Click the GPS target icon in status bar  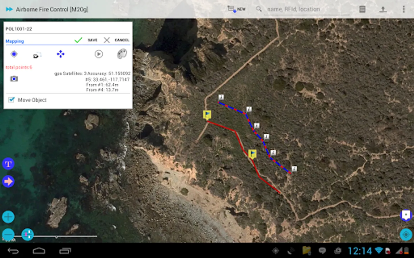coord(275,251)
